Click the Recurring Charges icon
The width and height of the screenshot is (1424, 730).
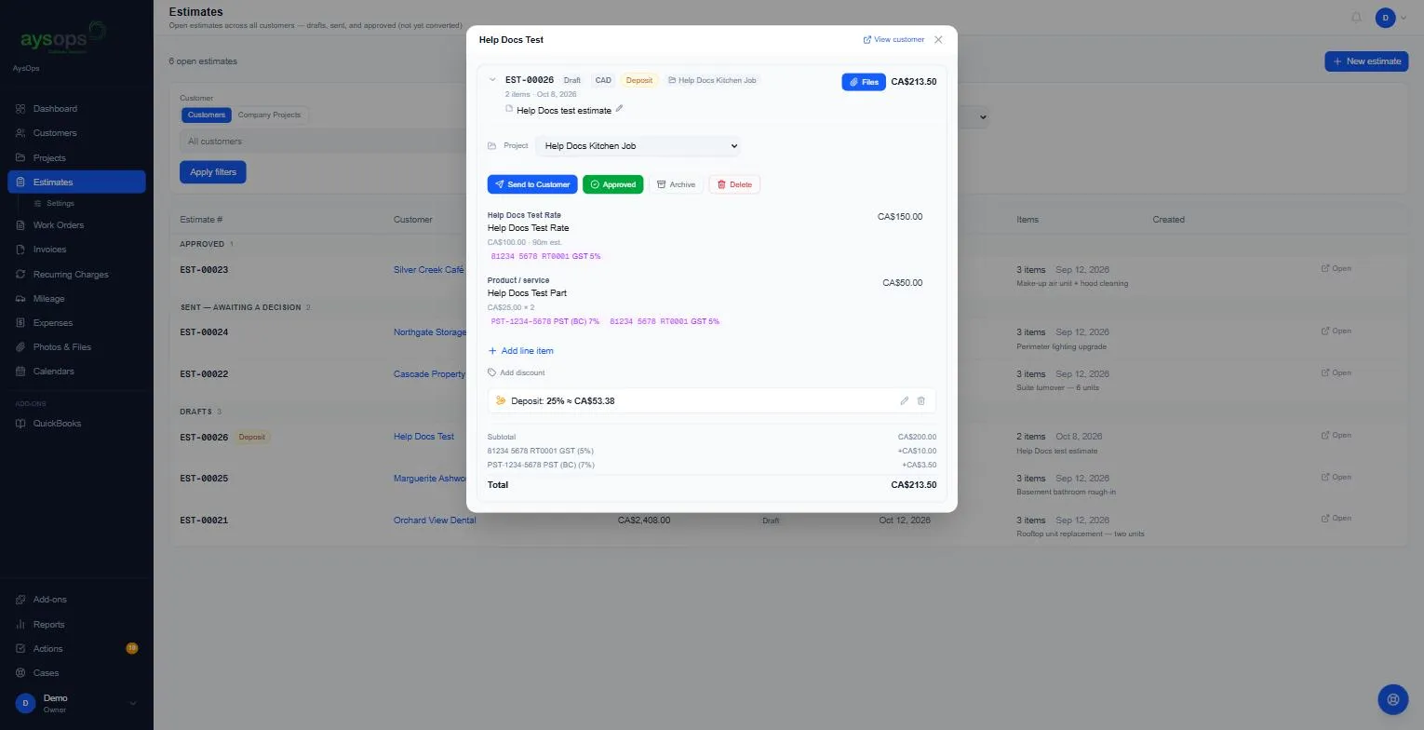(20, 275)
